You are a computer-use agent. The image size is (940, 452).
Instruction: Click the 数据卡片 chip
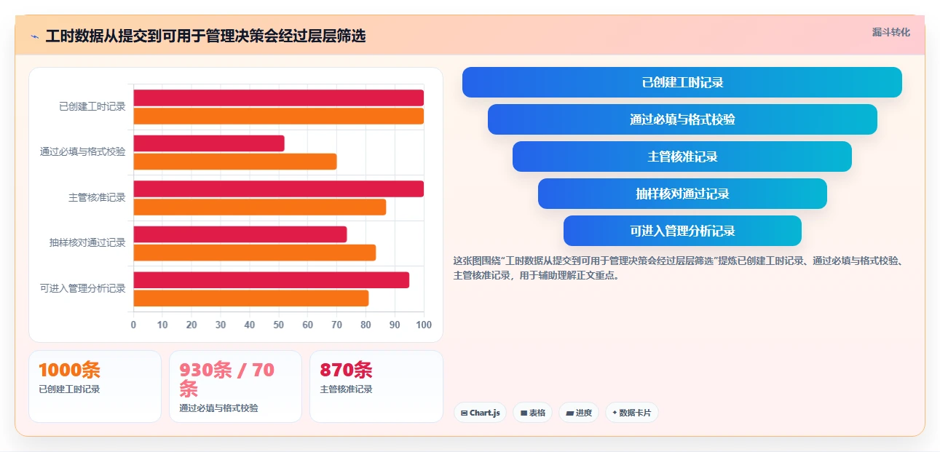pos(632,413)
